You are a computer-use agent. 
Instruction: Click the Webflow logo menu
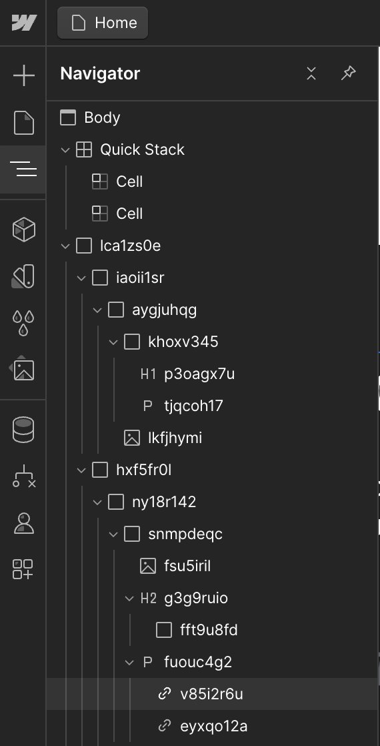(x=23, y=23)
